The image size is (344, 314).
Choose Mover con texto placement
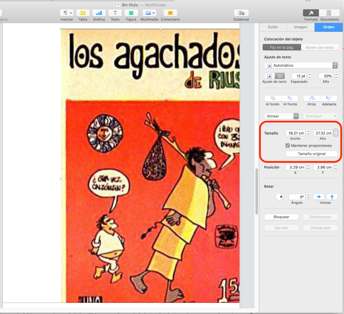[x=319, y=48]
